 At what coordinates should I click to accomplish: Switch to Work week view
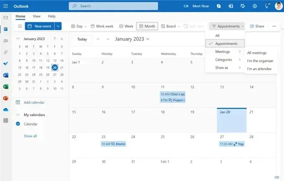[x=102, y=26]
